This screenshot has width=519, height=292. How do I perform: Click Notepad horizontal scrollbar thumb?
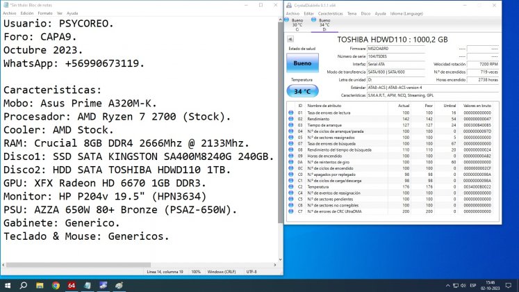click(x=78, y=265)
